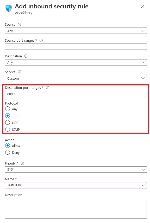
Task: Select the TCP protocol radio button
Action: (8, 116)
